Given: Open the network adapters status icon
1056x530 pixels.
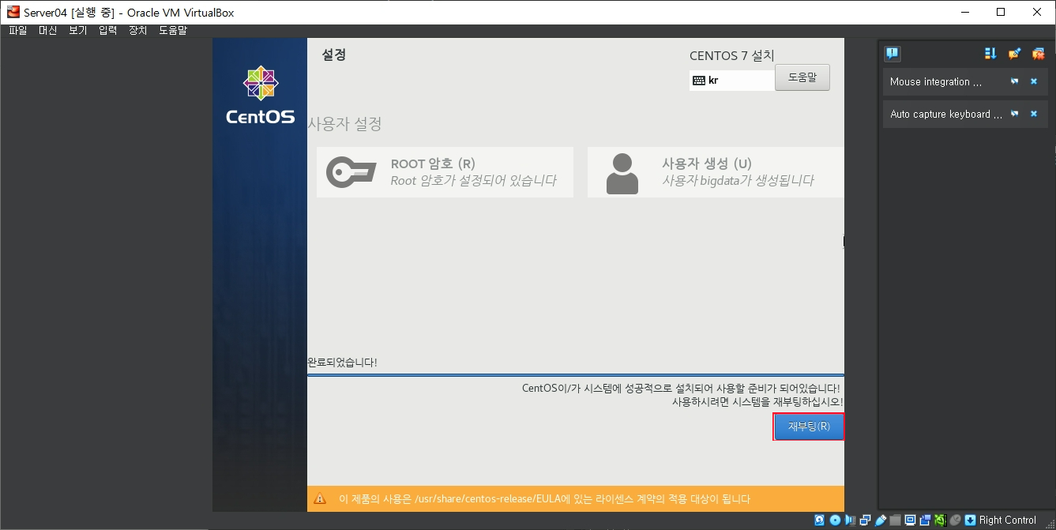Looking at the screenshot, I should [x=865, y=520].
